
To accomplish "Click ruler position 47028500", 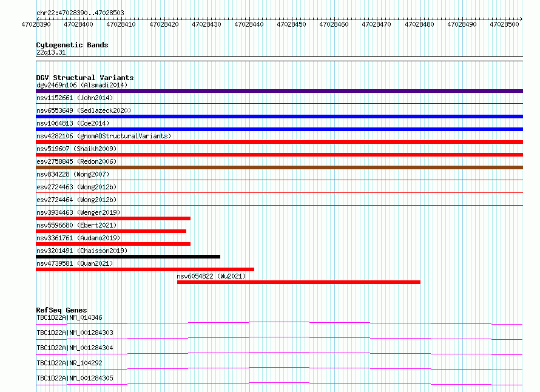I will pos(504,24).
